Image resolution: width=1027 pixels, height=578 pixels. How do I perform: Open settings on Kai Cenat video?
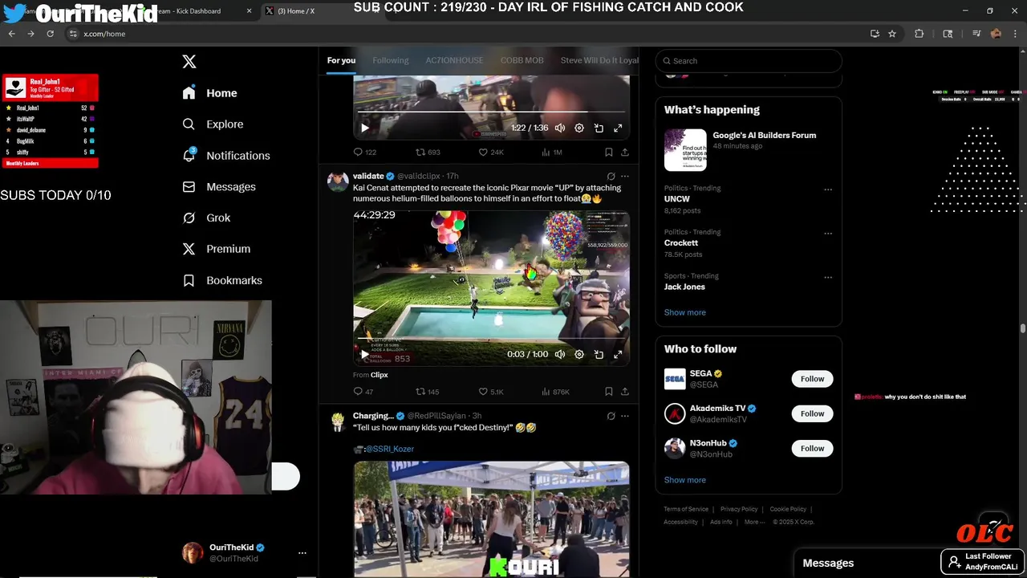[579, 354]
